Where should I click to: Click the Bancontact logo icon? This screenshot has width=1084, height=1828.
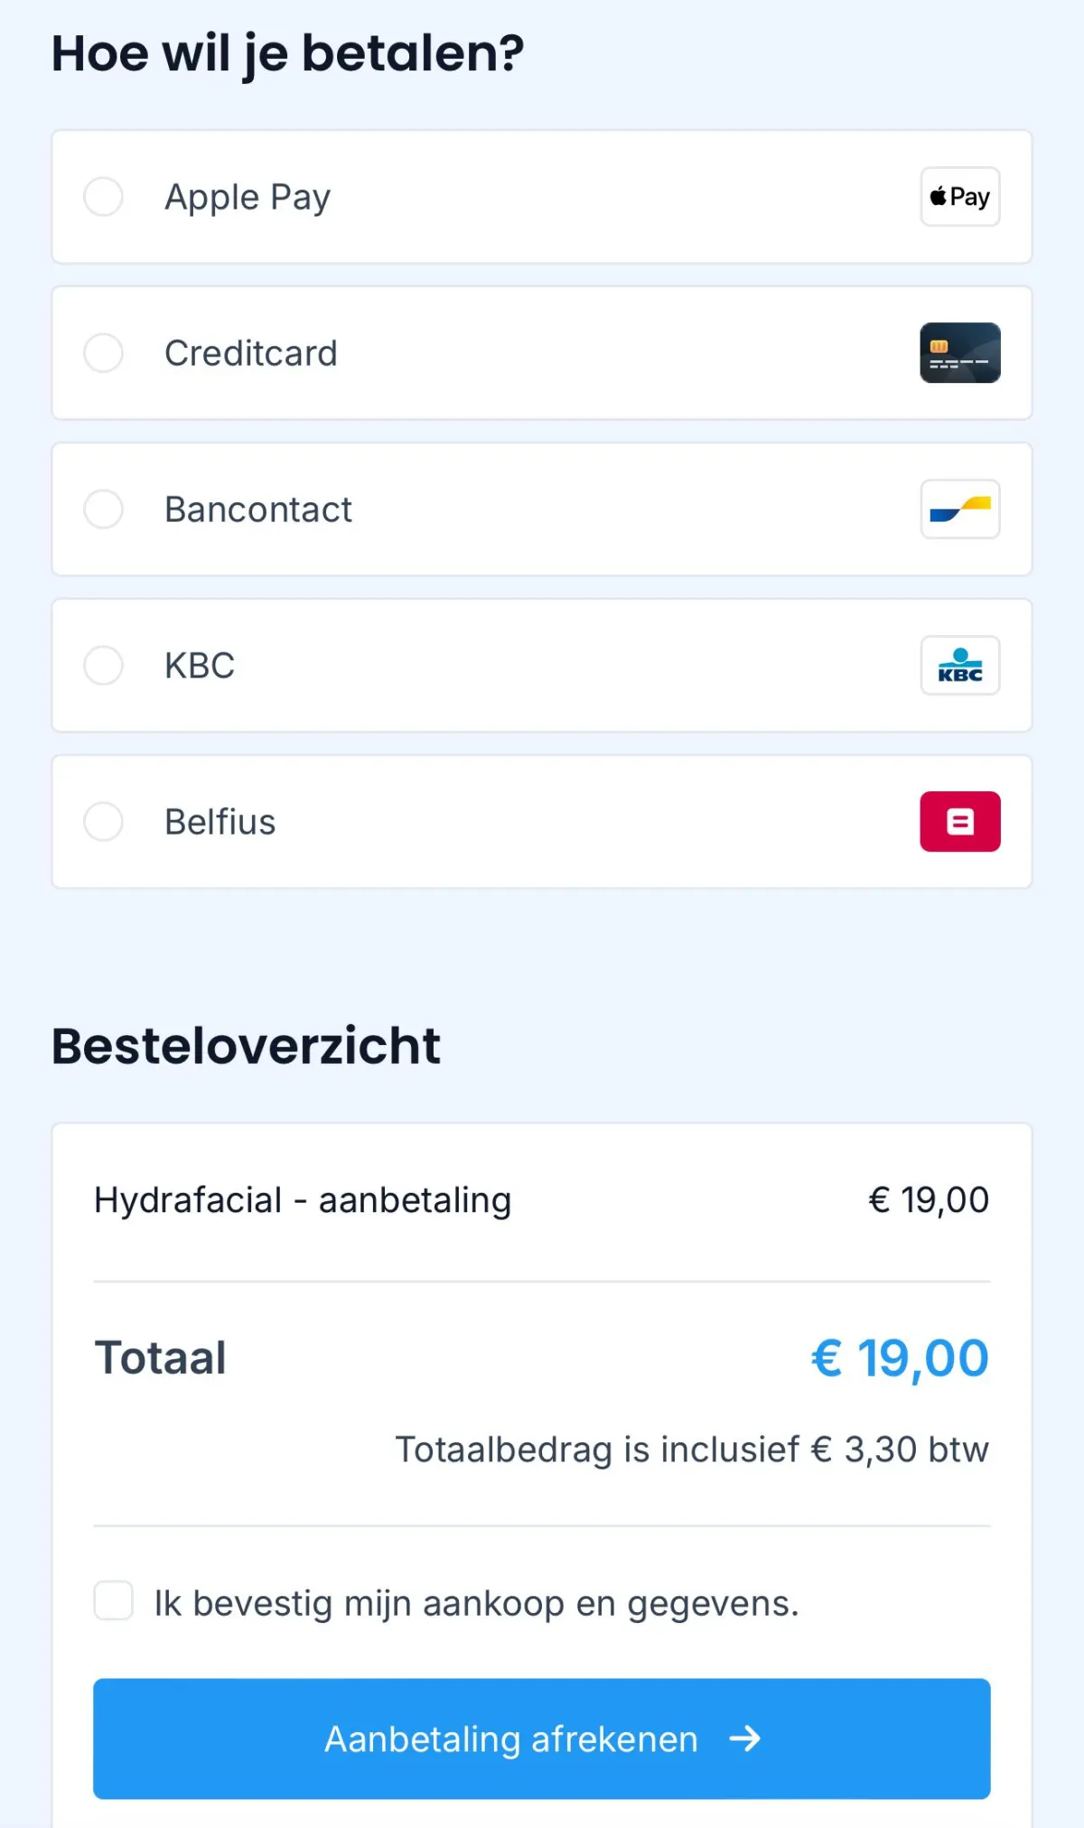[959, 509]
